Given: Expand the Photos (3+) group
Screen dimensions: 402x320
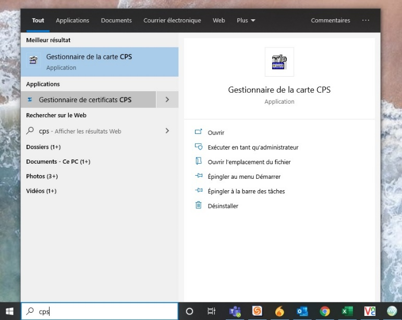Looking at the screenshot, I should click(42, 176).
